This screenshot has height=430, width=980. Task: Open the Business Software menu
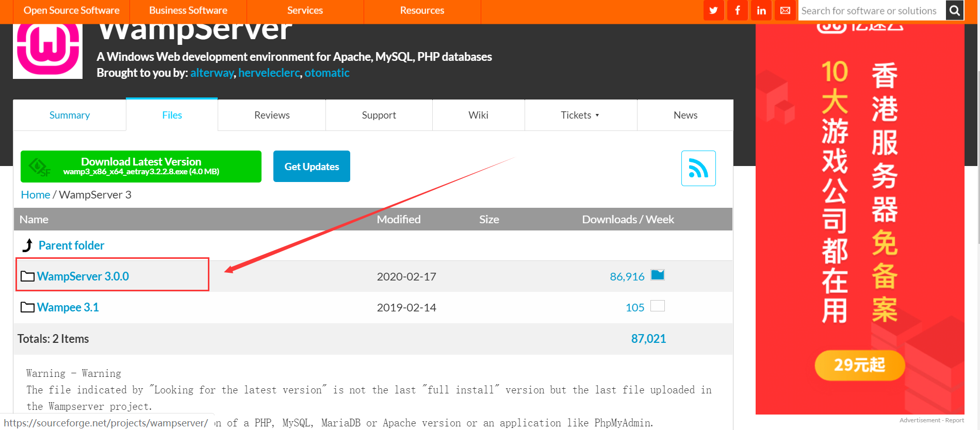click(188, 10)
